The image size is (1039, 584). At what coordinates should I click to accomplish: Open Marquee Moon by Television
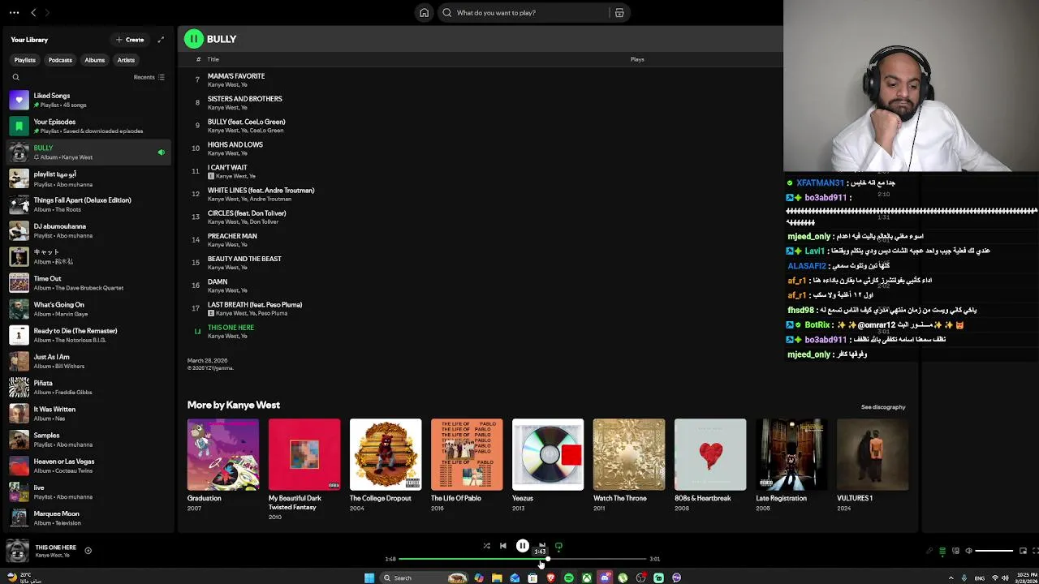coord(88,517)
